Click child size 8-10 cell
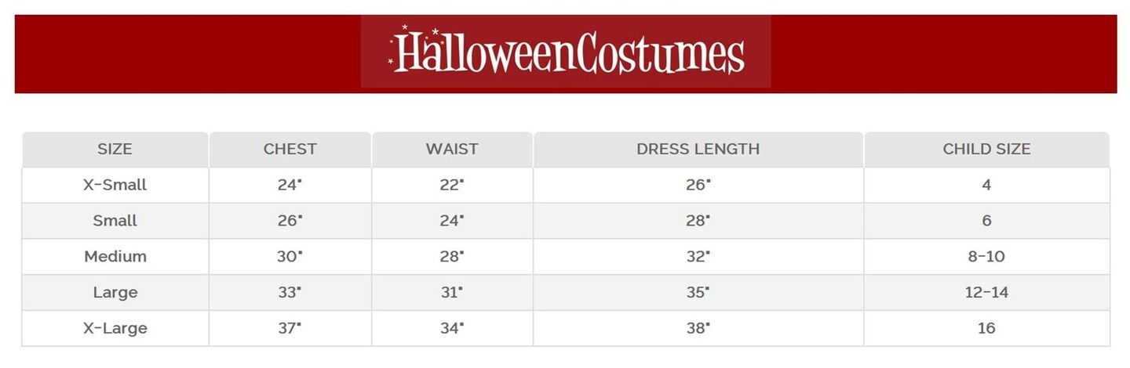Viewport: 1130px width, 368px height. (x=986, y=256)
